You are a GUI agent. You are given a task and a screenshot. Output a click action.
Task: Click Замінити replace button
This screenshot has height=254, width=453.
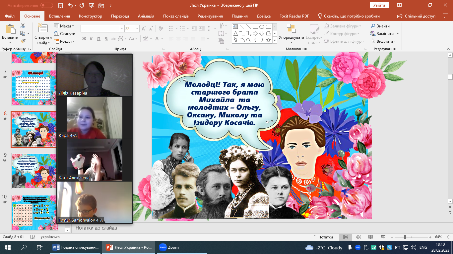382,33
